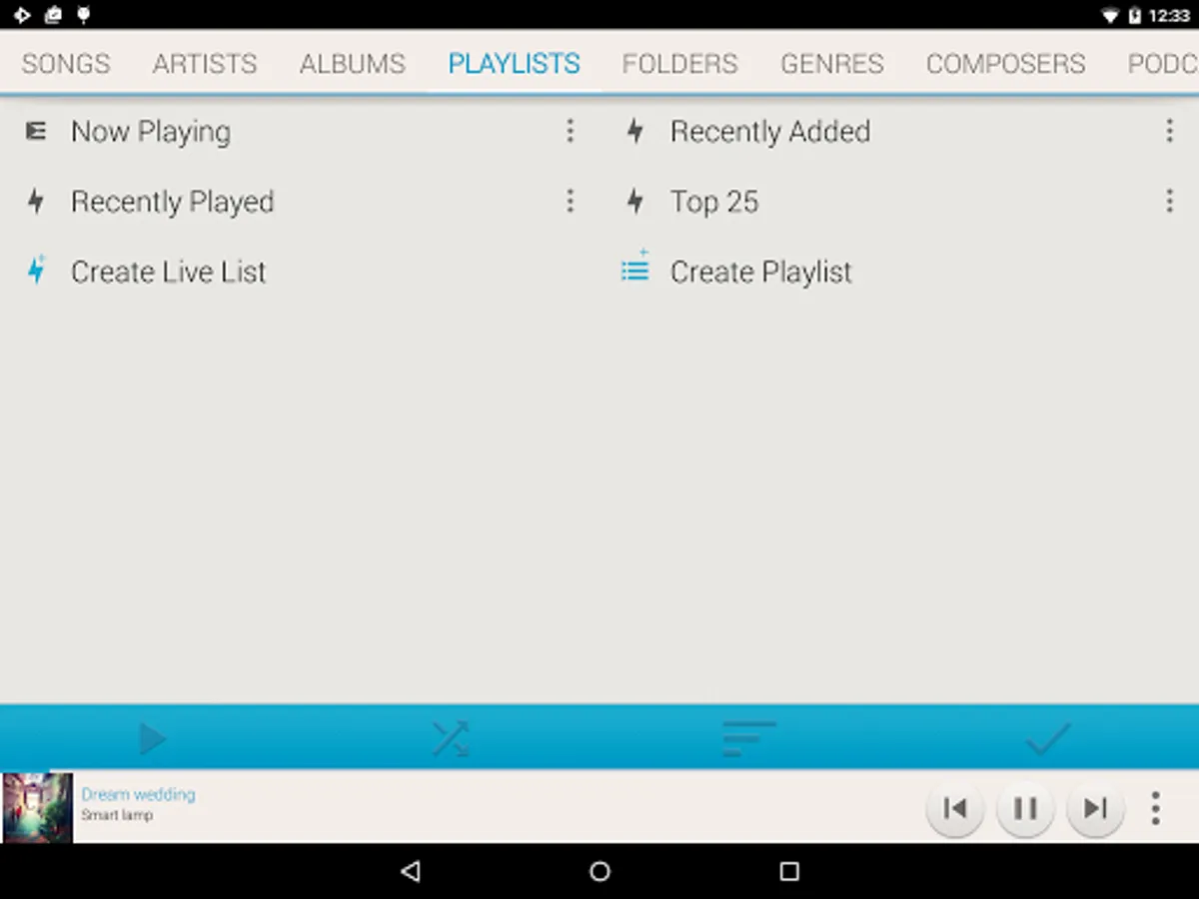This screenshot has width=1199, height=899.
Task: Open options for Recently Added playlist
Action: [x=1169, y=131]
